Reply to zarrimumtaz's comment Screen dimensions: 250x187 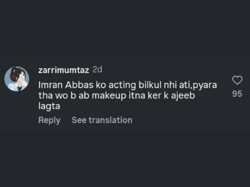click(x=49, y=120)
